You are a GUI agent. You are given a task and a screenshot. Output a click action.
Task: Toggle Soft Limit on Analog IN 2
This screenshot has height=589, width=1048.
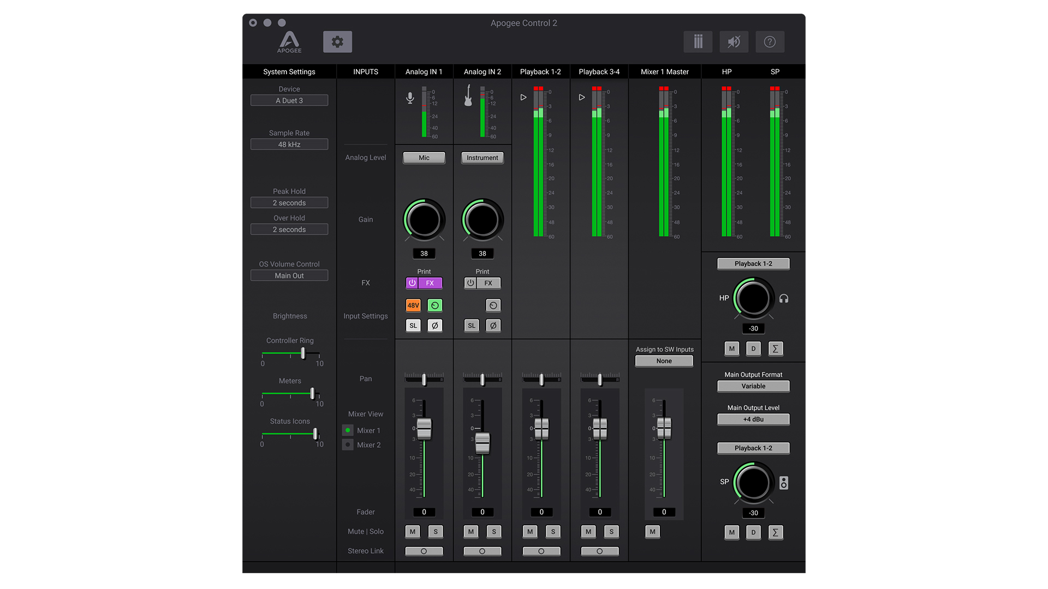472,326
